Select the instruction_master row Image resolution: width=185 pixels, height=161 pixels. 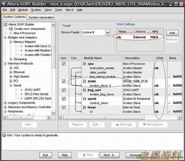click(x=102, y=68)
